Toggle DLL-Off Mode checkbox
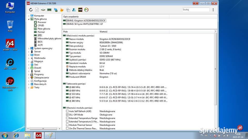The height and width of the screenshot is (139, 248). click(x=67, y=115)
